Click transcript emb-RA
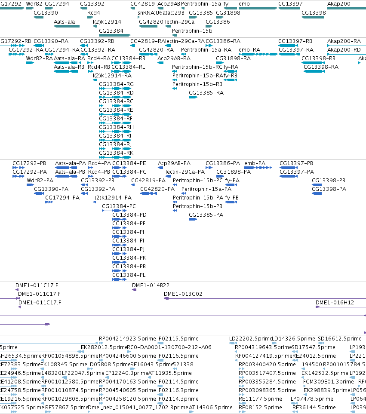 pyautogui.click(x=249, y=49)
